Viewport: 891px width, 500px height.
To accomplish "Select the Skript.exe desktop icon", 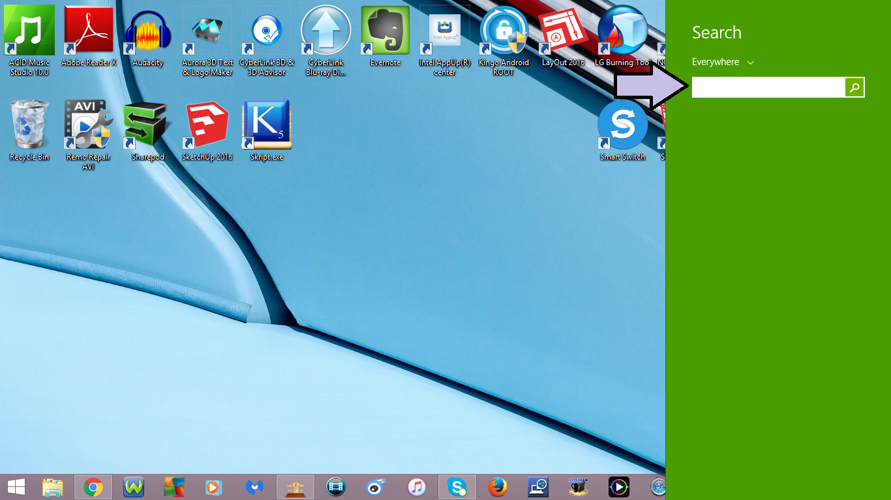I will pyautogui.click(x=267, y=130).
